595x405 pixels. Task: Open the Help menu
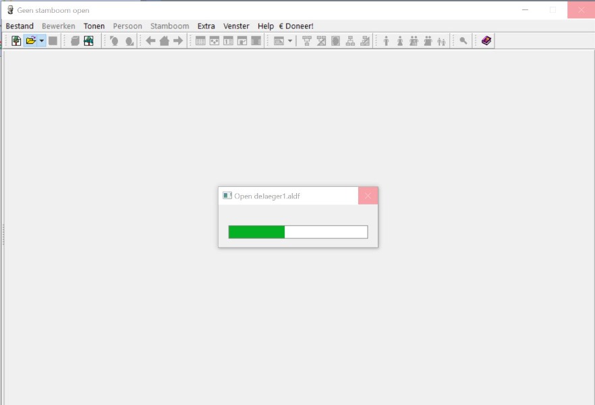point(266,26)
